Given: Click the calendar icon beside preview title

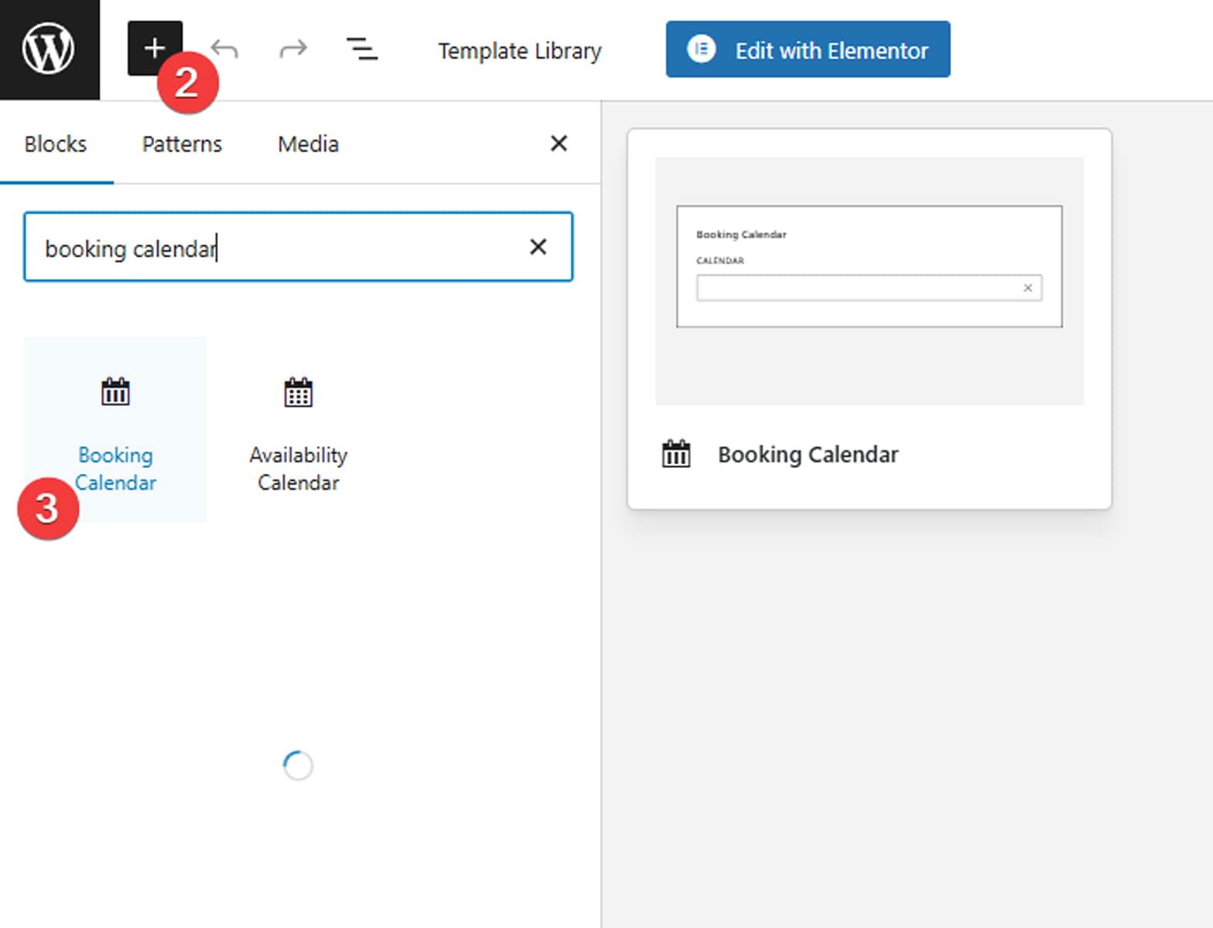Looking at the screenshot, I should click(675, 454).
